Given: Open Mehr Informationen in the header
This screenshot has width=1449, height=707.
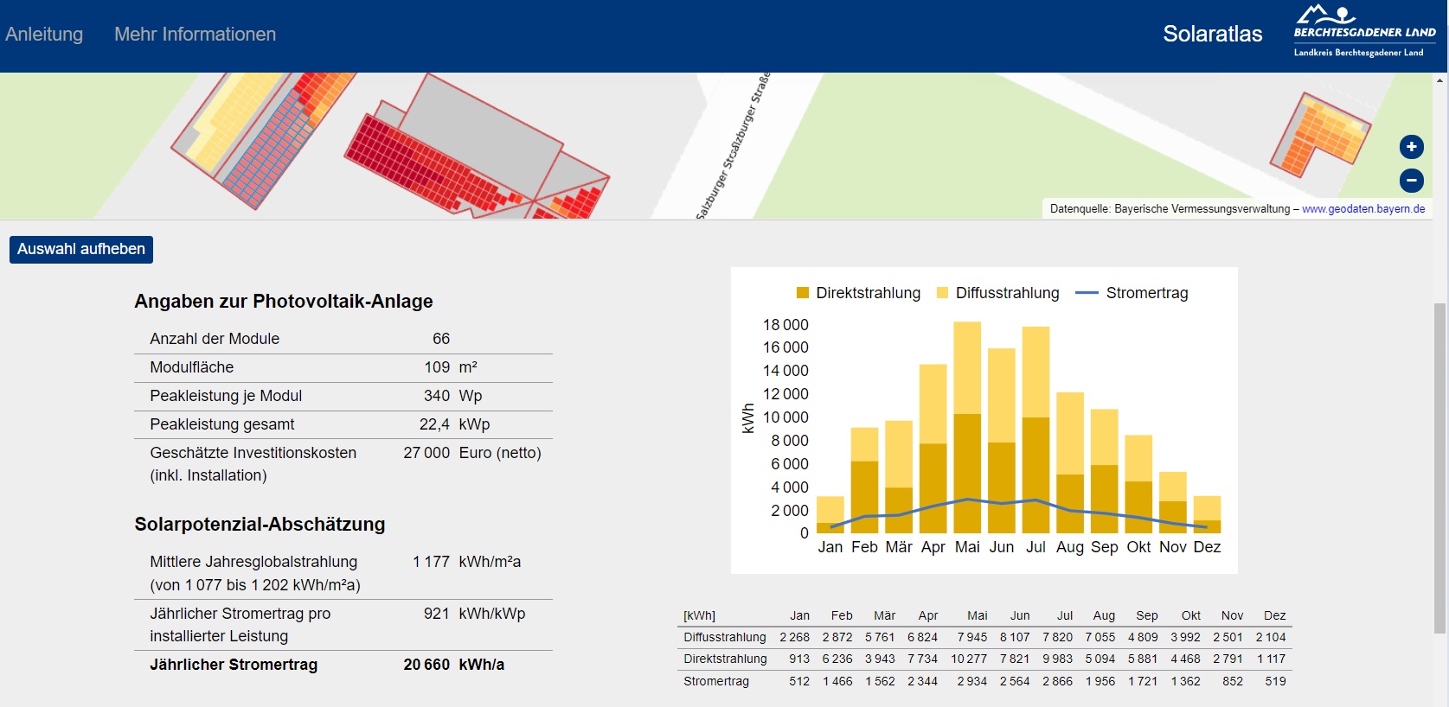Looking at the screenshot, I should [x=195, y=35].
